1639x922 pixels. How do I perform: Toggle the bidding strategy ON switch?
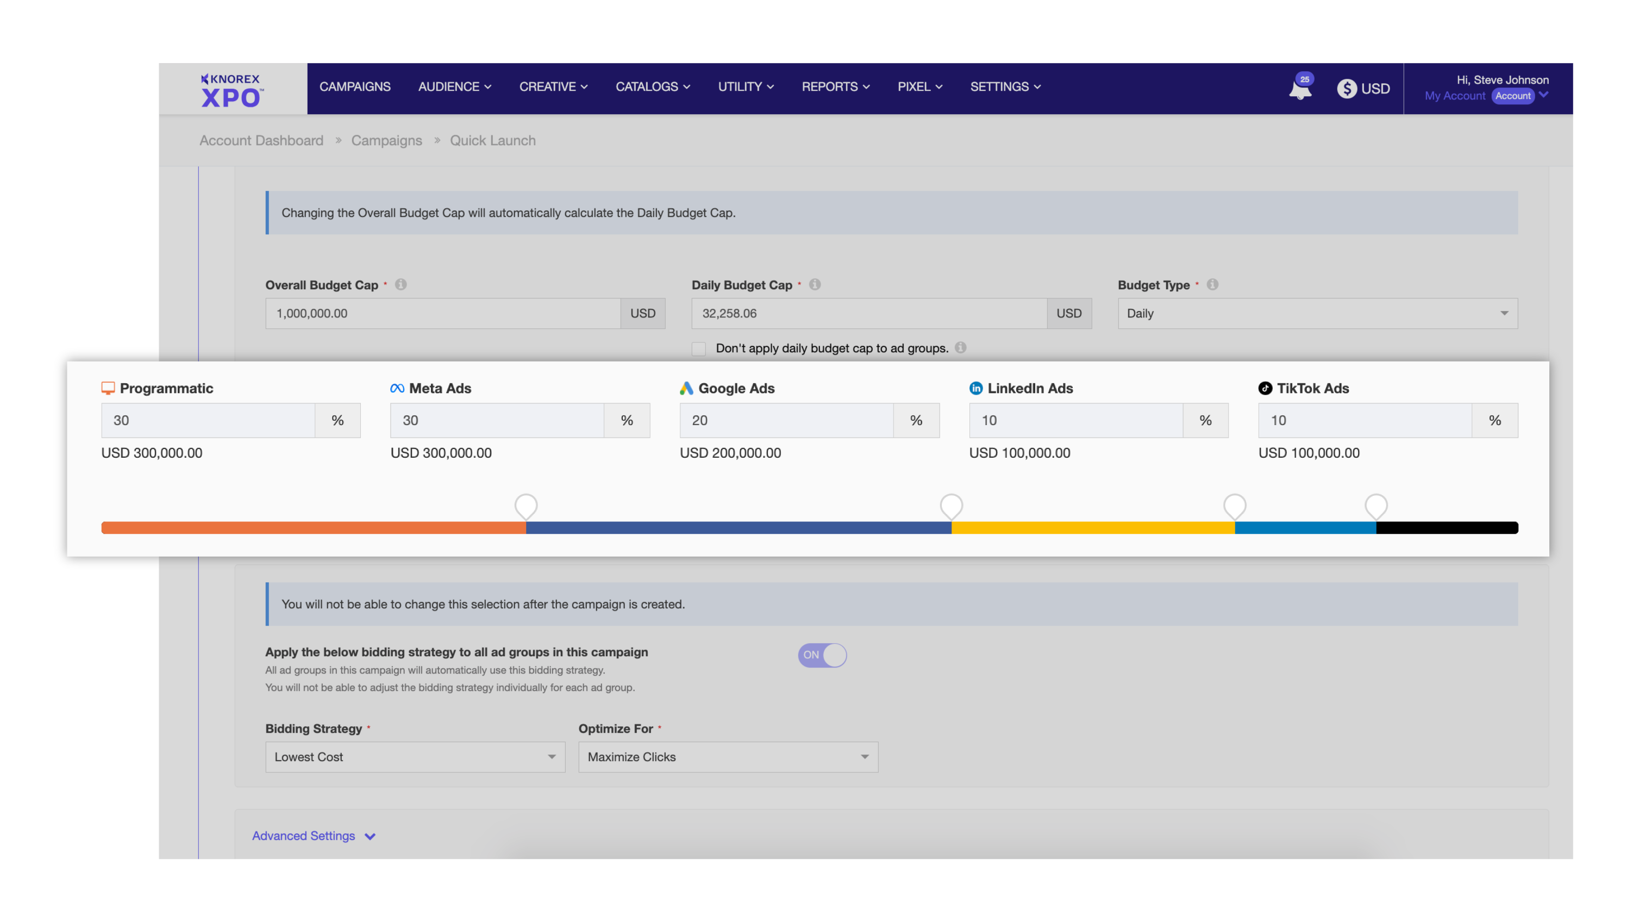[x=822, y=655]
